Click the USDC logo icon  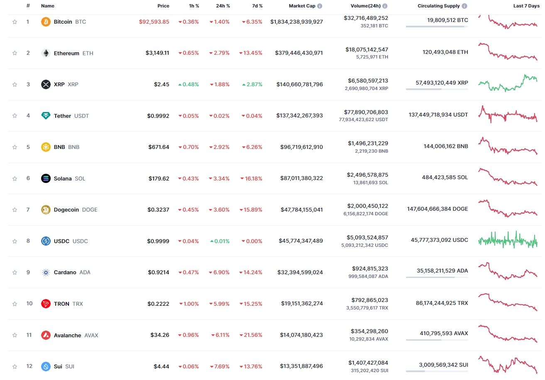click(46, 241)
